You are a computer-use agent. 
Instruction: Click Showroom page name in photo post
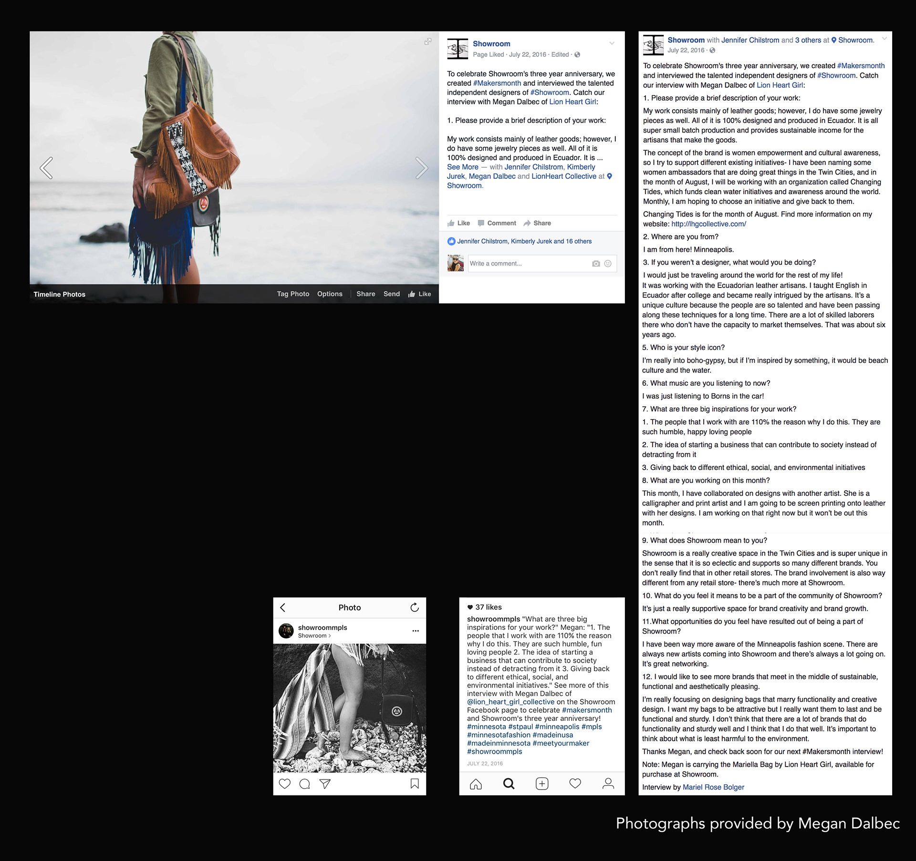pyautogui.click(x=491, y=44)
